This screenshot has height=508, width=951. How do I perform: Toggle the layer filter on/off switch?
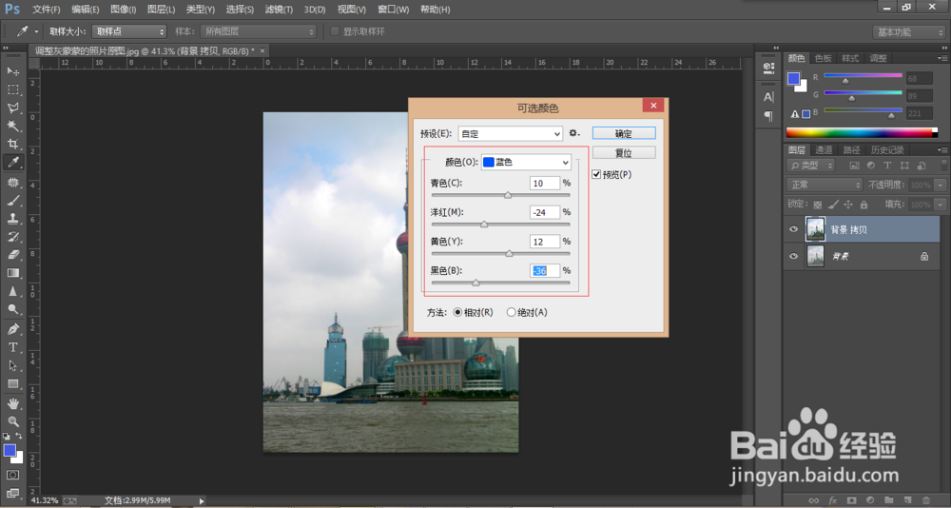pyautogui.click(x=944, y=166)
